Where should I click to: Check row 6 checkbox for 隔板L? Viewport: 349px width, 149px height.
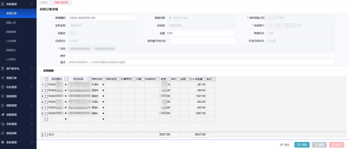point(46,114)
